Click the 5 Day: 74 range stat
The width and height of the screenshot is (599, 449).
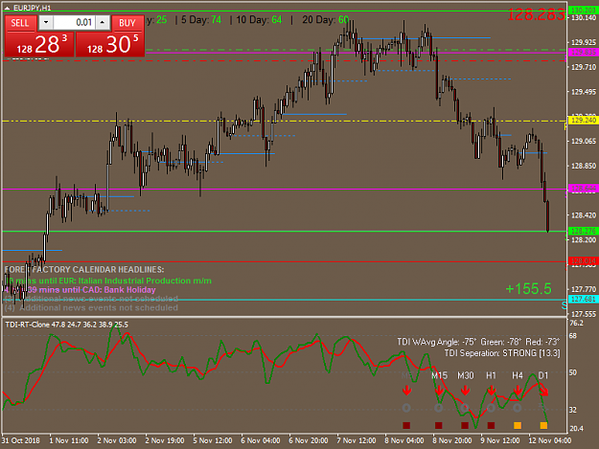point(201,20)
